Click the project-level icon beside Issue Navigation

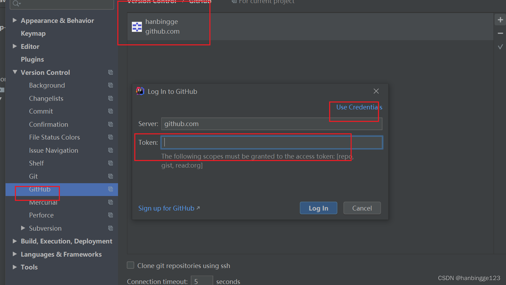(x=111, y=150)
